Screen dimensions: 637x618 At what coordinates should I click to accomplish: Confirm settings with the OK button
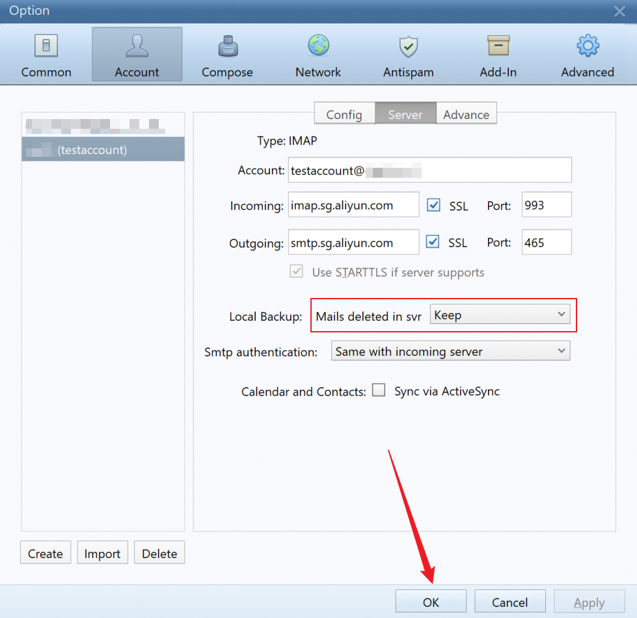tap(431, 602)
